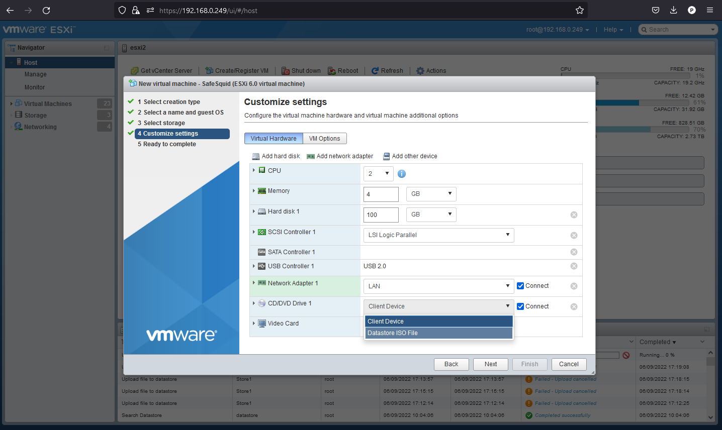Screen dimensions: 722x430
Task: Click the Client Device combo box
Action: (438, 306)
